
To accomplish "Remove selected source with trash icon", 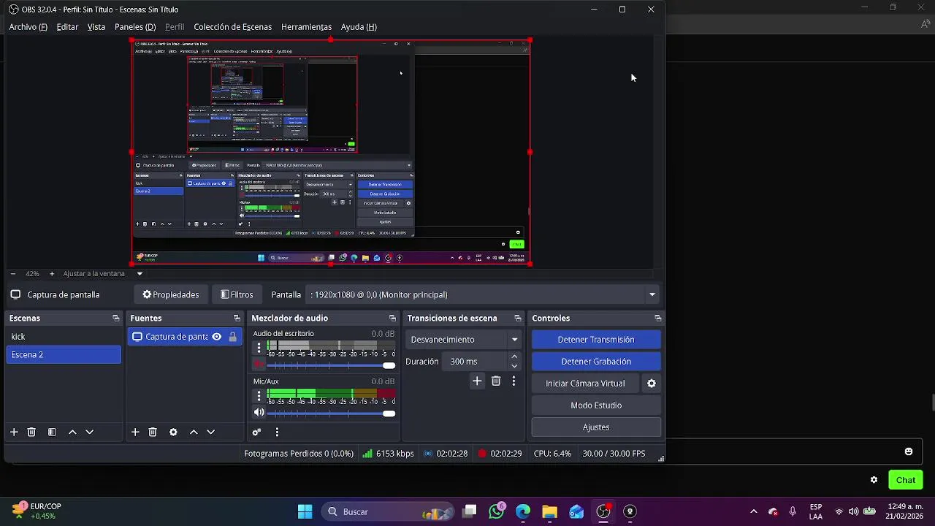I will [153, 432].
